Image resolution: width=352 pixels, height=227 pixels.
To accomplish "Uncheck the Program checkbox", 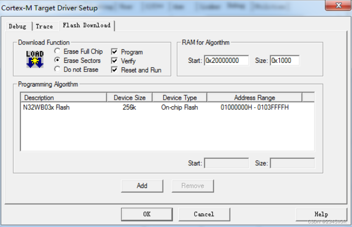I will 114,52.
